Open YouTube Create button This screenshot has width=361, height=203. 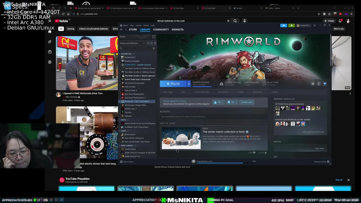(x=329, y=21)
